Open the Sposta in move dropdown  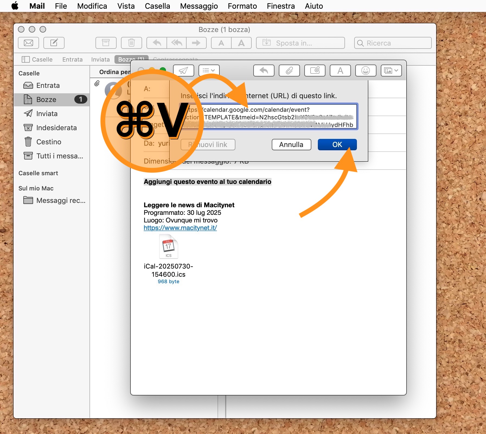pyautogui.click(x=300, y=43)
